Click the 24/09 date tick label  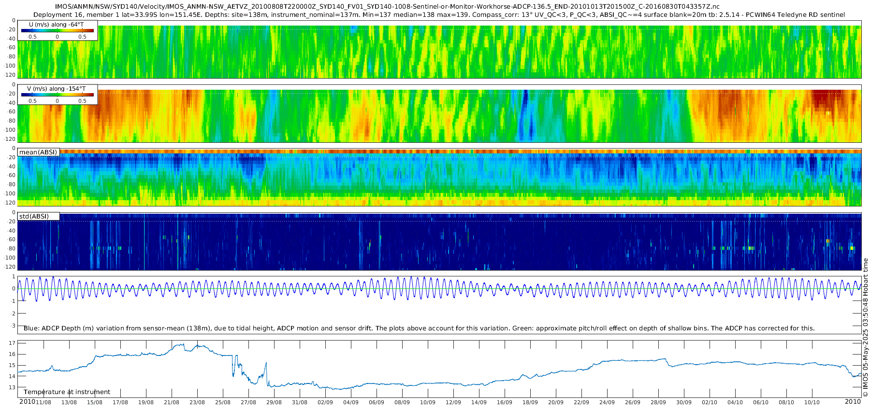(607, 402)
